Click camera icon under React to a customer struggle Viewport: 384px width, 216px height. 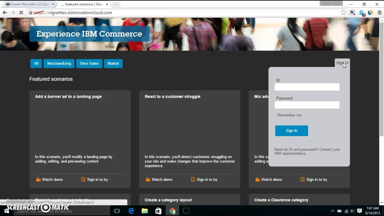148,179
